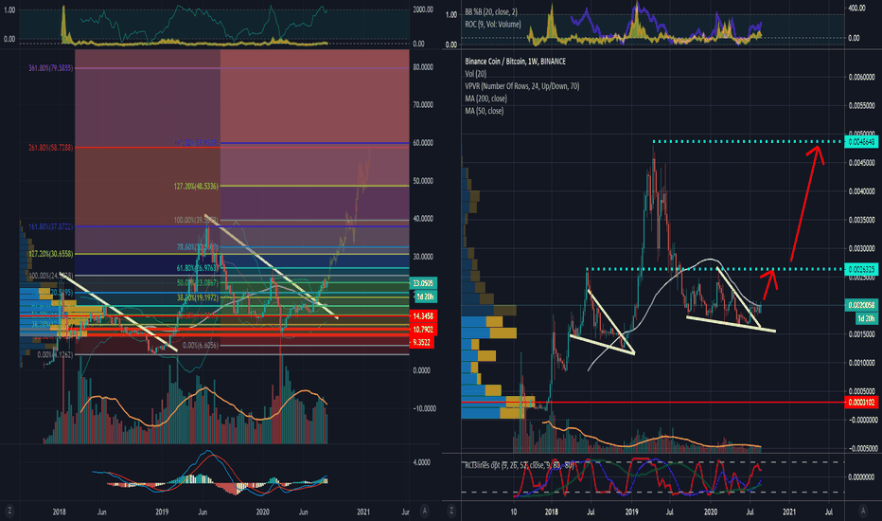Select the 161.80%(37.8722) Fibonacci label
Image resolution: width=882 pixels, height=521 pixels.
click(x=50, y=226)
